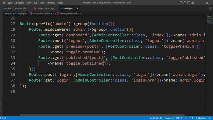The image size is (213, 120).
Task: Change language mode PHP
Action: 191,118
